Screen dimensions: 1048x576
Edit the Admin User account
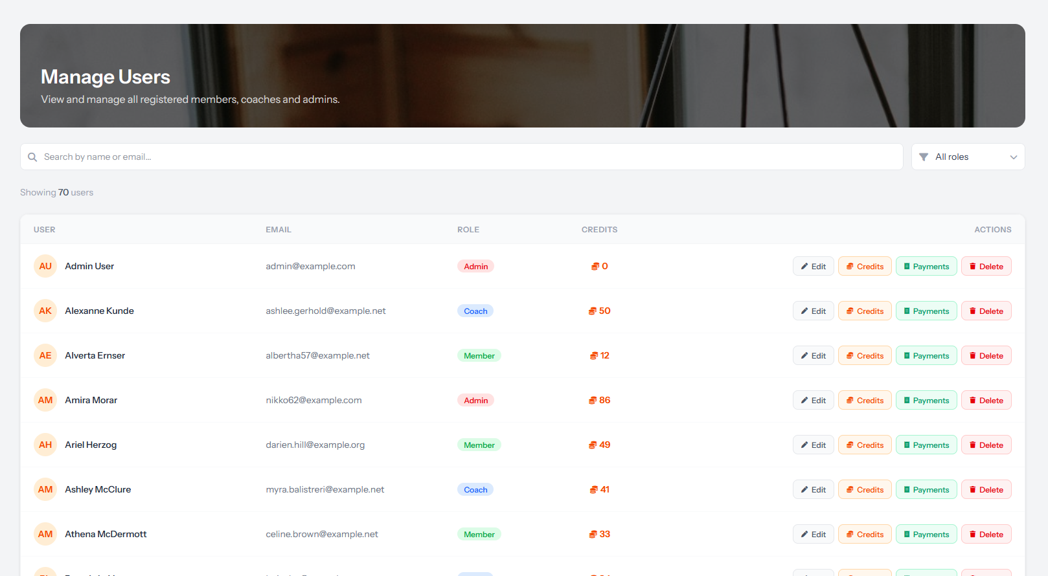pos(814,266)
